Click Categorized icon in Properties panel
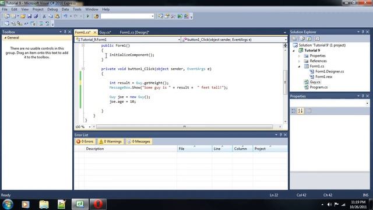The height and width of the screenshot is (210, 373). tap(294, 111)
